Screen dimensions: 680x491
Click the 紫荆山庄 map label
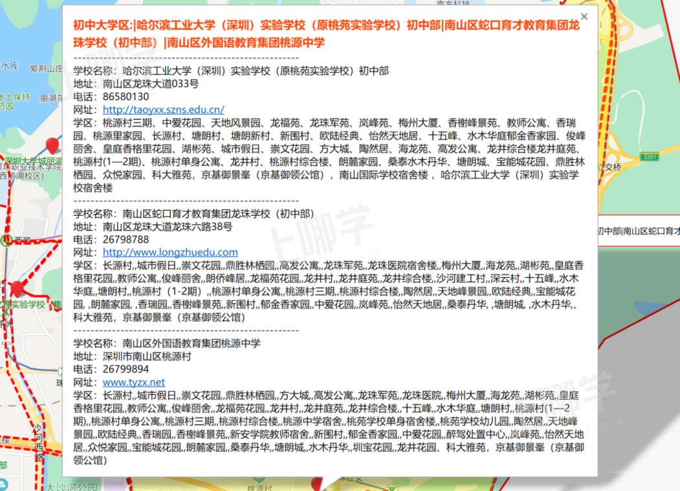(x=46, y=68)
